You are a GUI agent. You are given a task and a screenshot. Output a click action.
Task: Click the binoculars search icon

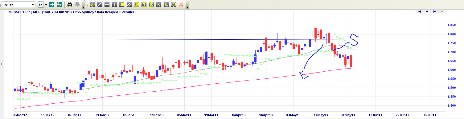click(70, 5)
